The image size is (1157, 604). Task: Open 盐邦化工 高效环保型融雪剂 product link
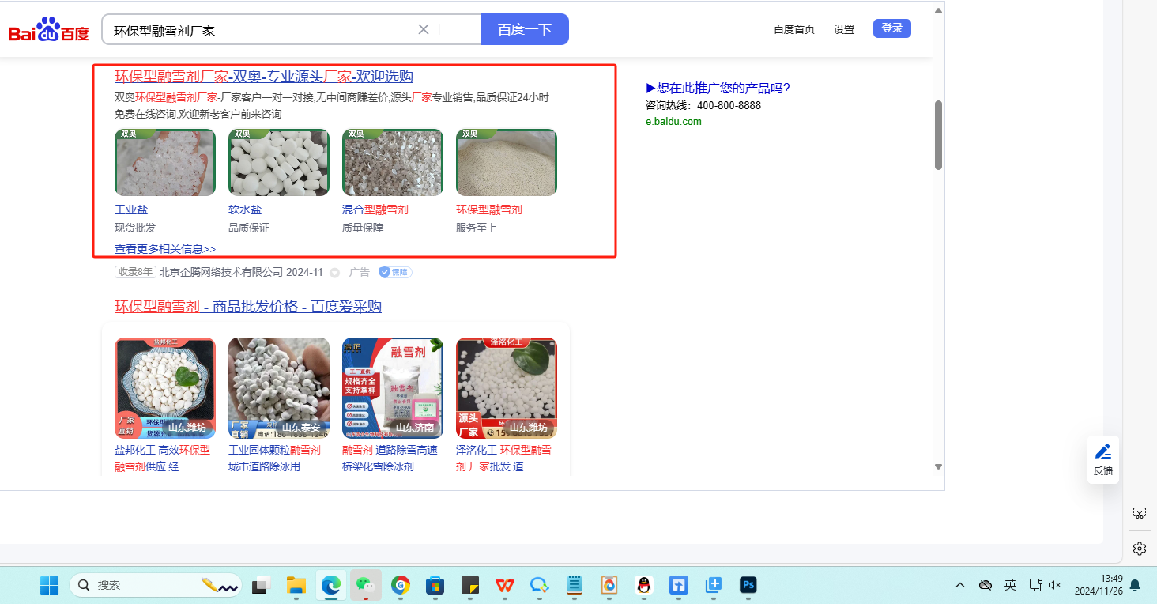coord(164,458)
